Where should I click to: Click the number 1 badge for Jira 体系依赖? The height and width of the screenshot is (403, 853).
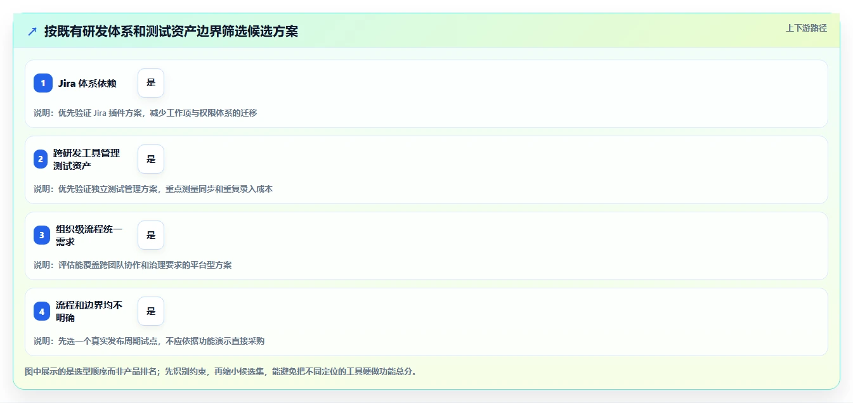point(43,83)
